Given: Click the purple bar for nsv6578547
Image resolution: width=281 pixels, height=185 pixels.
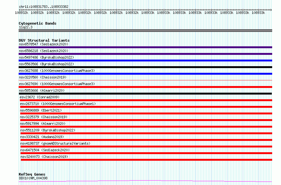Looking at the screenshot, I should [x=145, y=47].
